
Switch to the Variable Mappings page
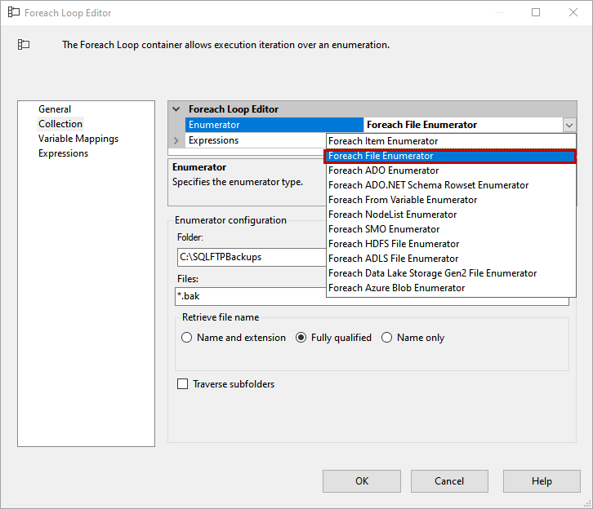pos(78,139)
